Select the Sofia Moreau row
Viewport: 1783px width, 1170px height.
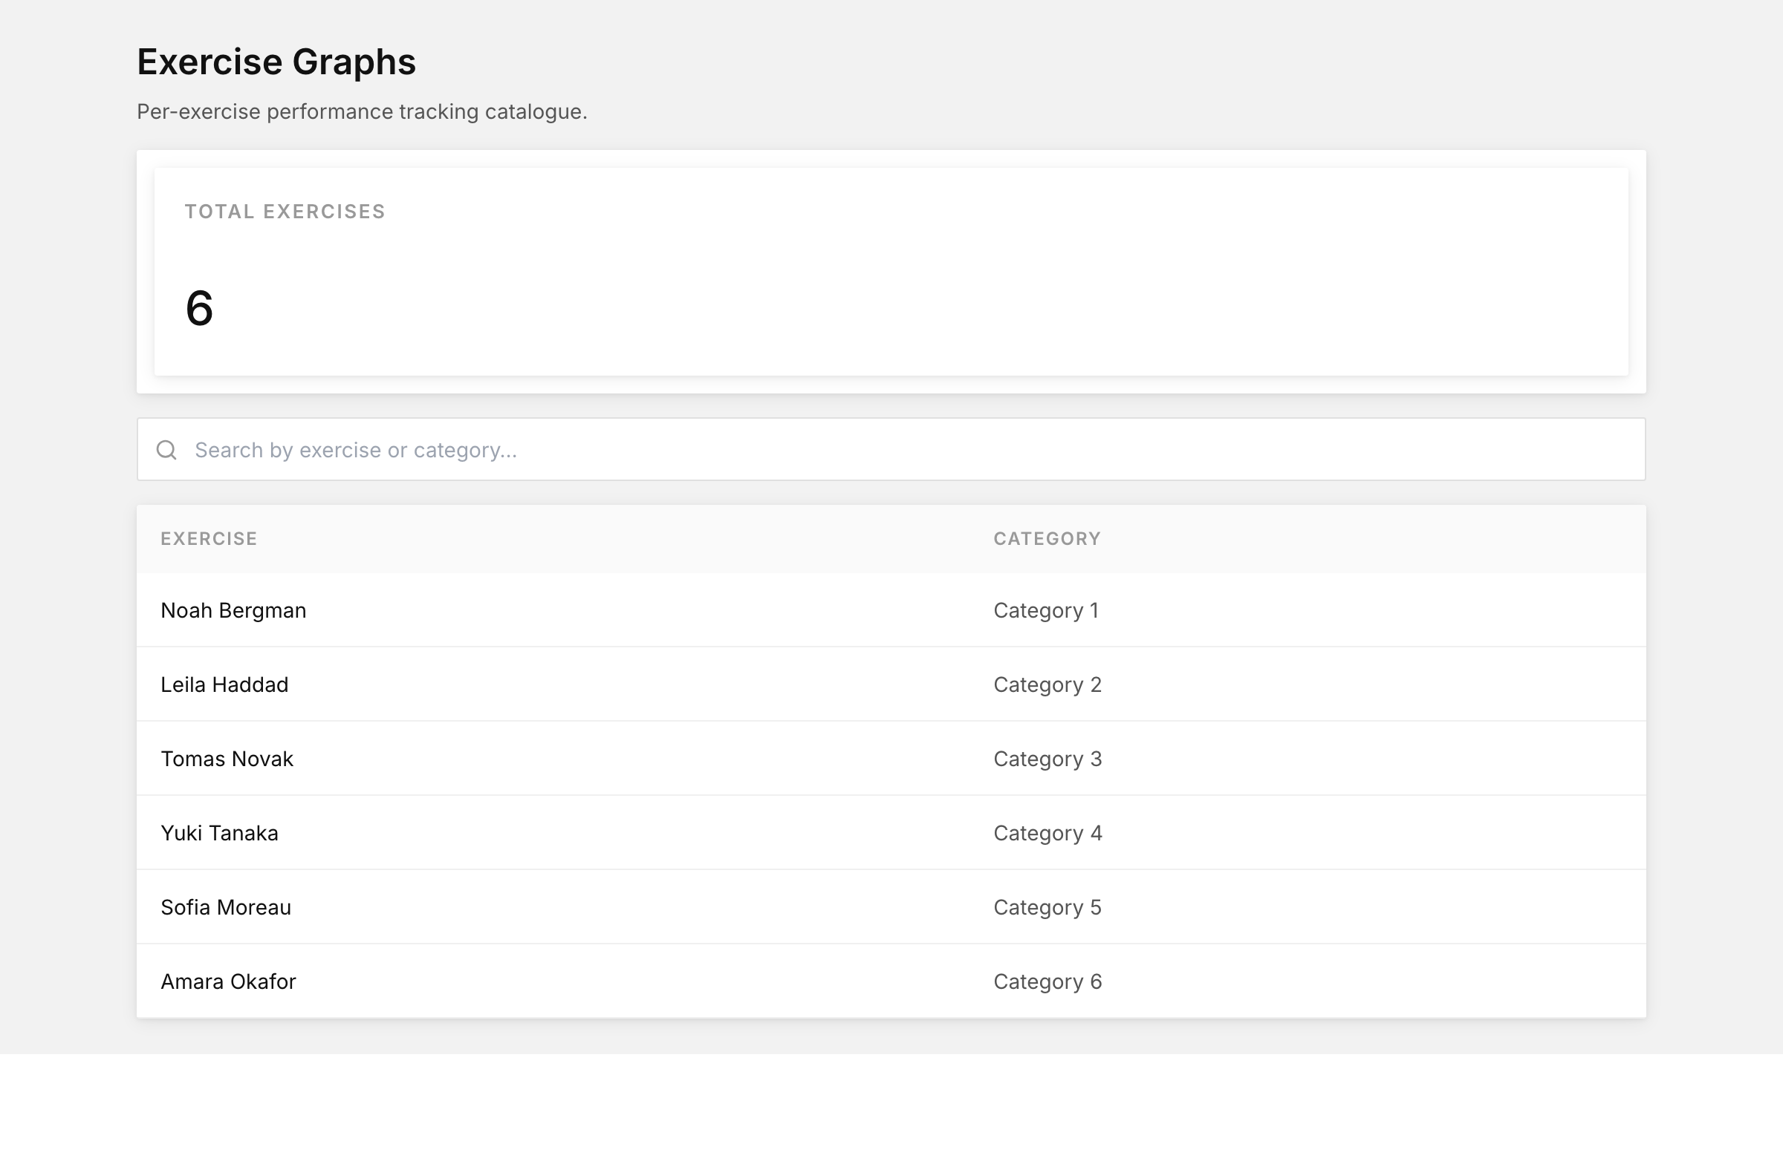[891, 906]
